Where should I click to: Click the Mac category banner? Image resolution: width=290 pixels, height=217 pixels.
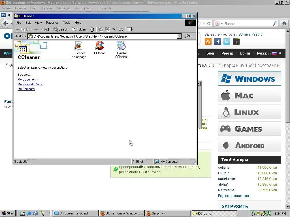click(x=250, y=95)
